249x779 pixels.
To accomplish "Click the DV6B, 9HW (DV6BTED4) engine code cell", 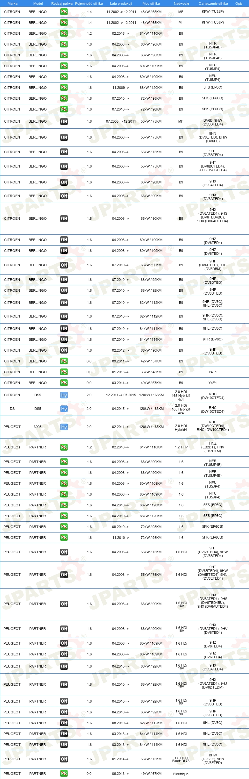I will (x=213, y=122).
